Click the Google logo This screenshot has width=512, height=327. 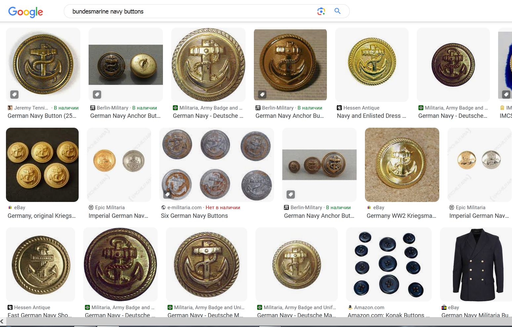coord(26,12)
